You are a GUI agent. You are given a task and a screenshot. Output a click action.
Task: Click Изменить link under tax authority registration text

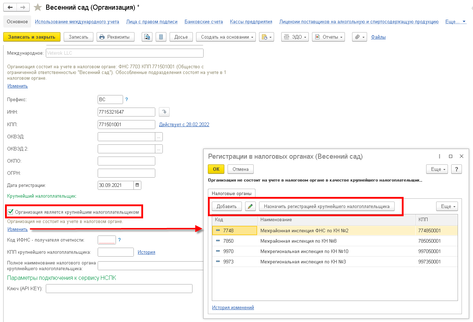[x=18, y=86]
